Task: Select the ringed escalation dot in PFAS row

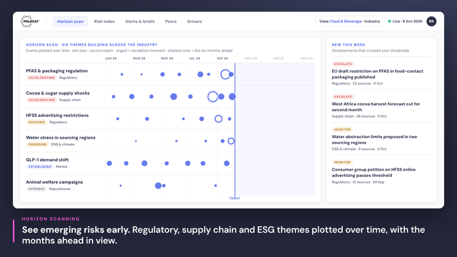Action: 225,74
